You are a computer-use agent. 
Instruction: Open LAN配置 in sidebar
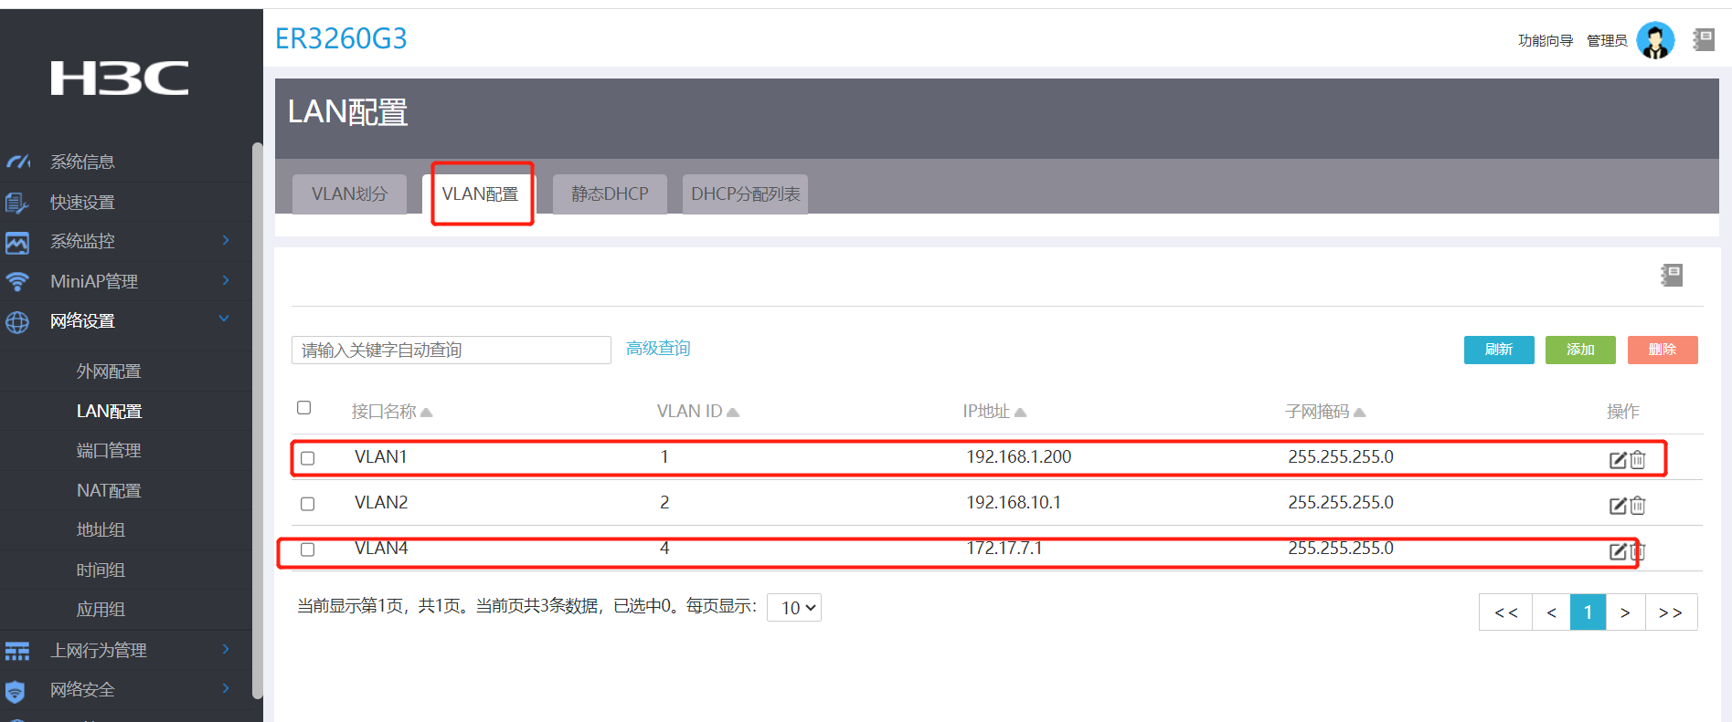[x=109, y=412]
